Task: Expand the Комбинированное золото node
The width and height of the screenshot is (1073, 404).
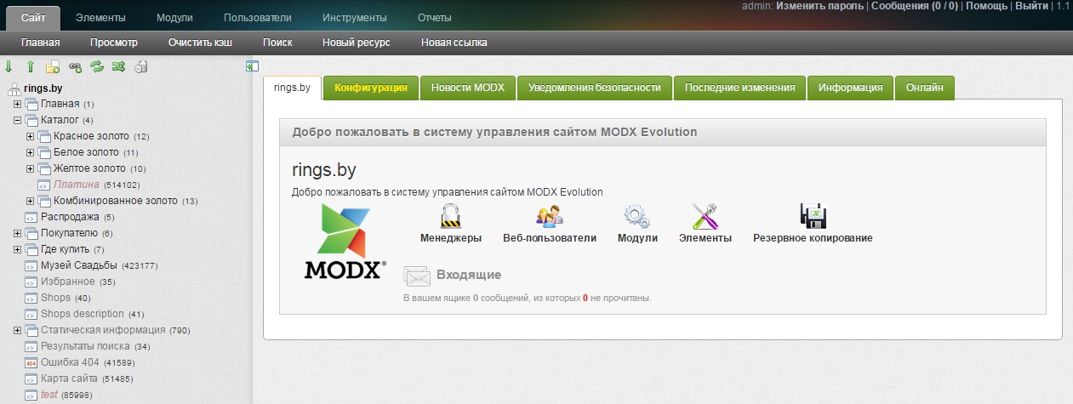Action: pos(31,201)
